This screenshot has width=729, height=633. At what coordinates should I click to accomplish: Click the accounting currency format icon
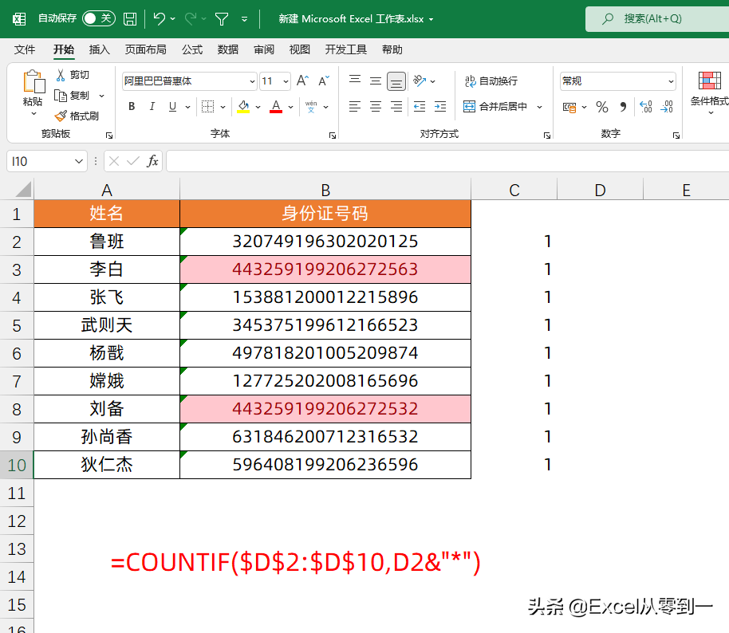569,108
